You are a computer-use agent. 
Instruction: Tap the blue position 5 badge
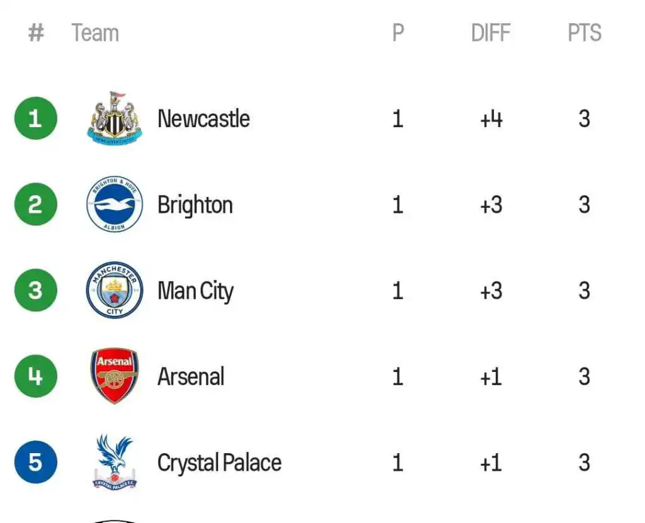(x=35, y=462)
